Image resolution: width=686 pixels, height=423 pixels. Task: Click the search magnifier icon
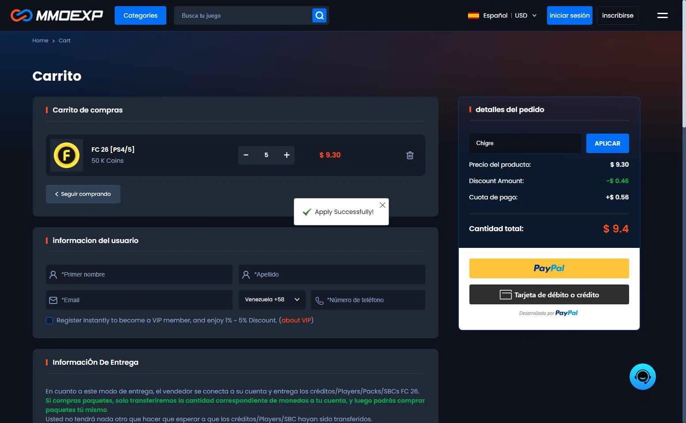click(x=319, y=15)
